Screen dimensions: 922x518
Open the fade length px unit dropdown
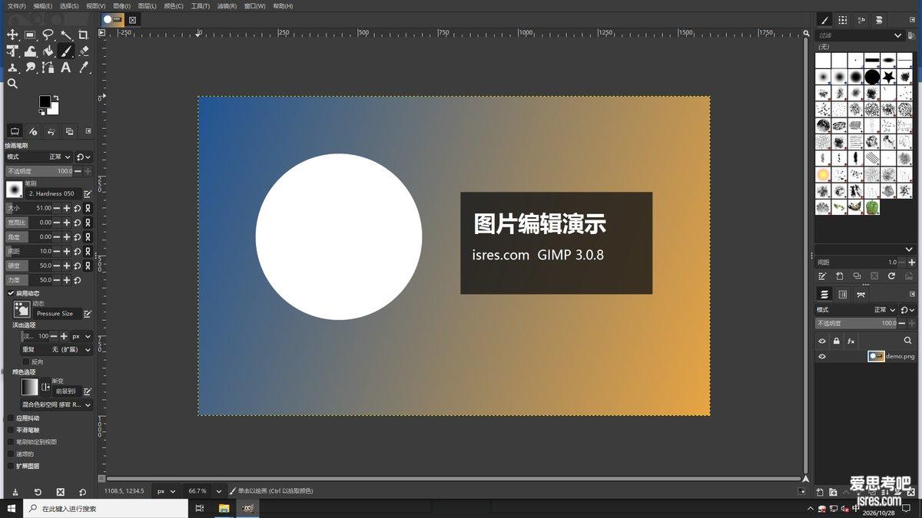click(81, 336)
